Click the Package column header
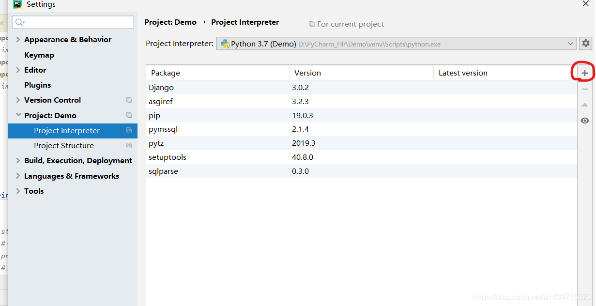This screenshot has width=596, height=306. coord(218,73)
